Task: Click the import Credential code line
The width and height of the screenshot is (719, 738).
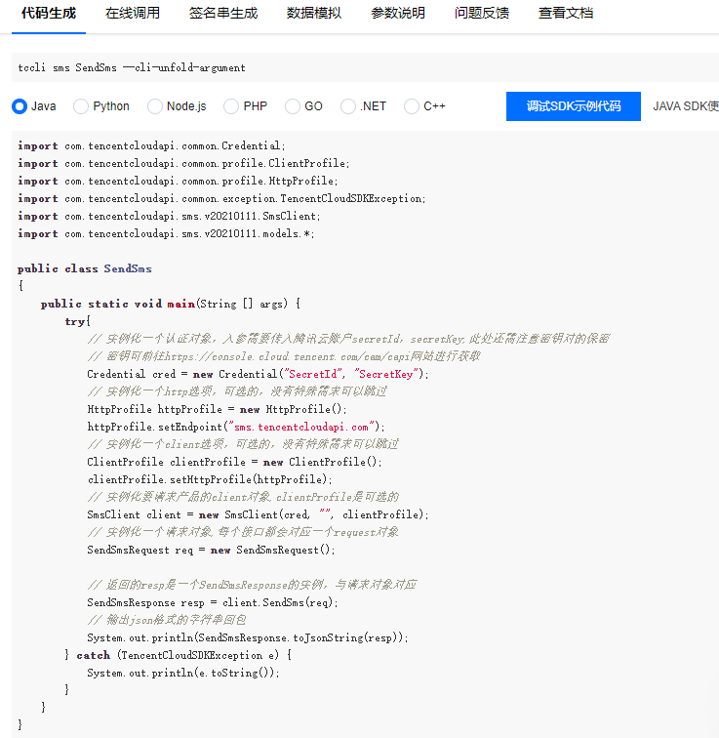Action: 151,145
